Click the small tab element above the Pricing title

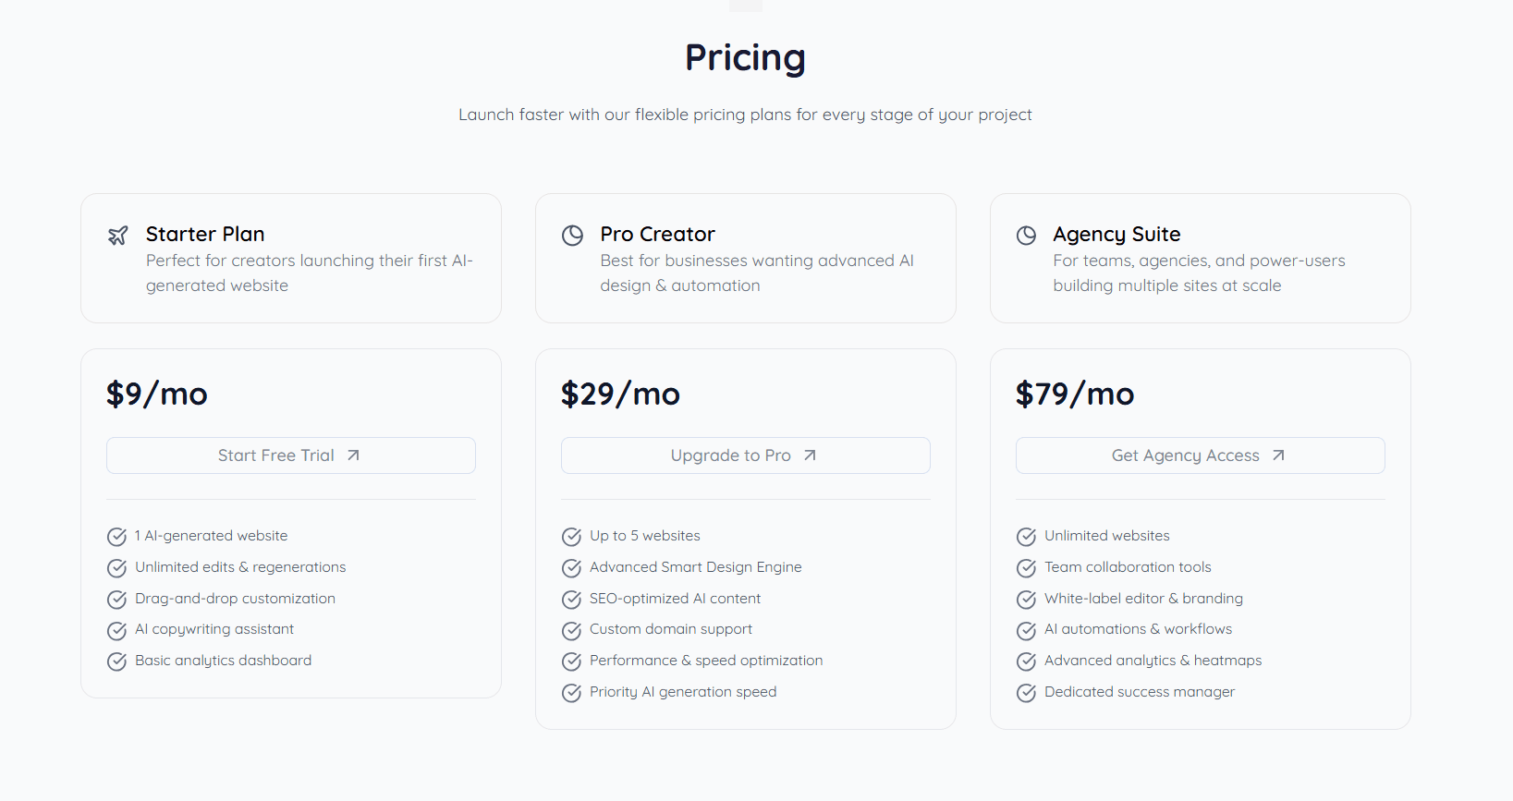point(745,5)
